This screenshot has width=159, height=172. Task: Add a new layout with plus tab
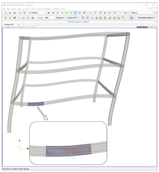click(x=18, y=25)
